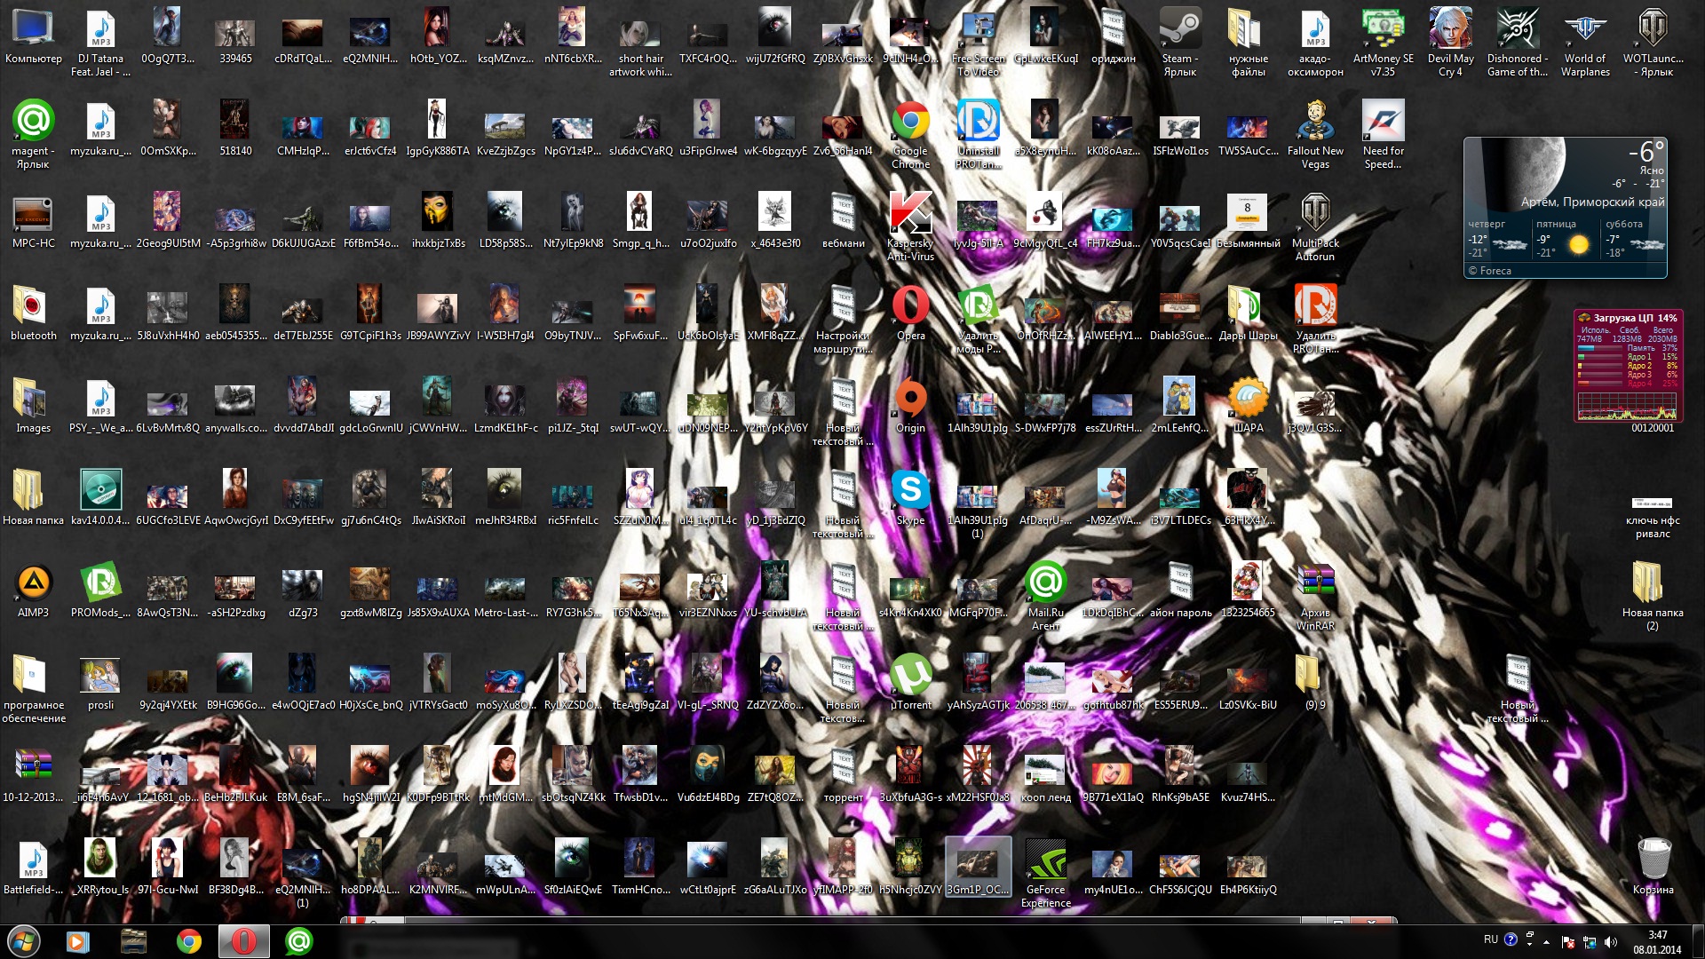Open the Компьютер desktop icon
Screen dimensions: 1705x959
point(34,37)
